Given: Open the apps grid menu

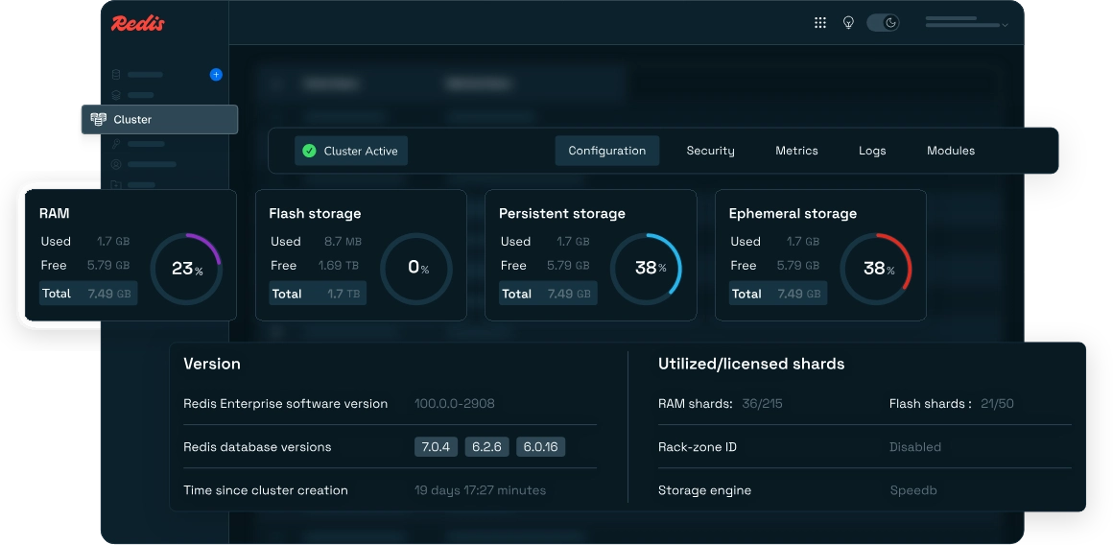Looking at the screenshot, I should pos(819,23).
